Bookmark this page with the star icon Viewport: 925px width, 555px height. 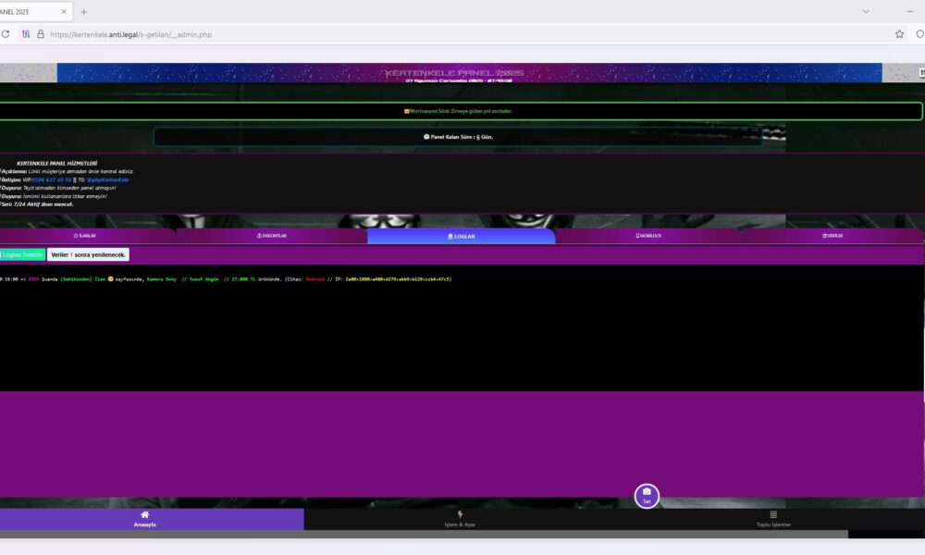pos(899,34)
